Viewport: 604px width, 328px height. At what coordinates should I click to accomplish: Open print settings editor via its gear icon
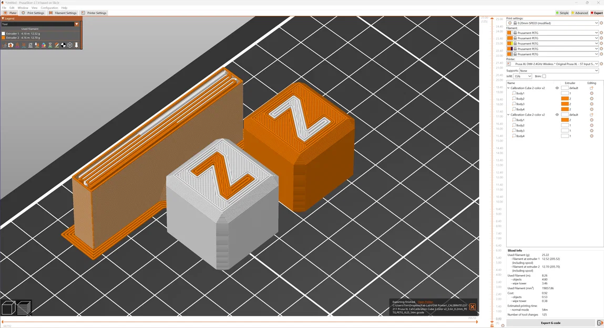pyautogui.click(x=601, y=23)
